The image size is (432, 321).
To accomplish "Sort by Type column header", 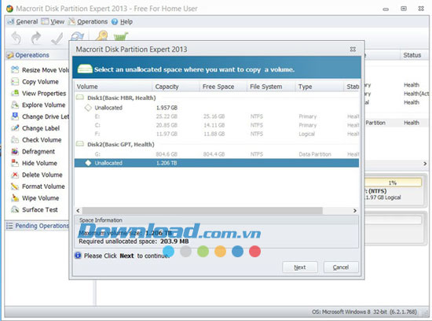I will pyautogui.click(x=320, y=87).
